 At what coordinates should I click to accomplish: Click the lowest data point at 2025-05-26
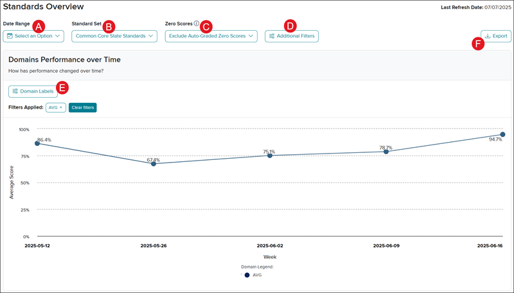[154, 164]
